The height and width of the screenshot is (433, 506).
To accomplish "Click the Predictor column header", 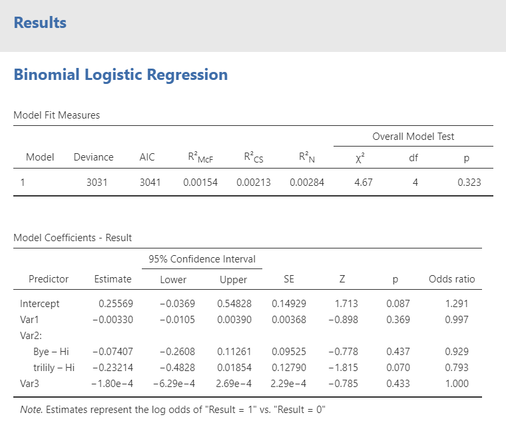I will 49,279.
